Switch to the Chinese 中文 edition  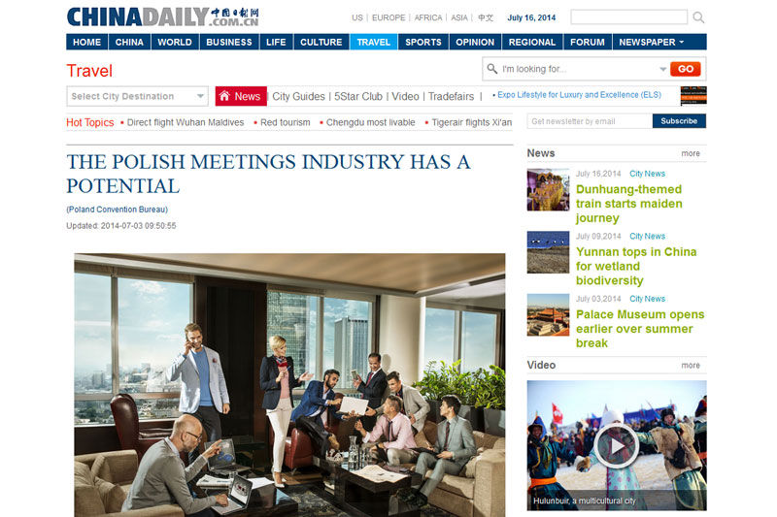click(x=486, y=17)
